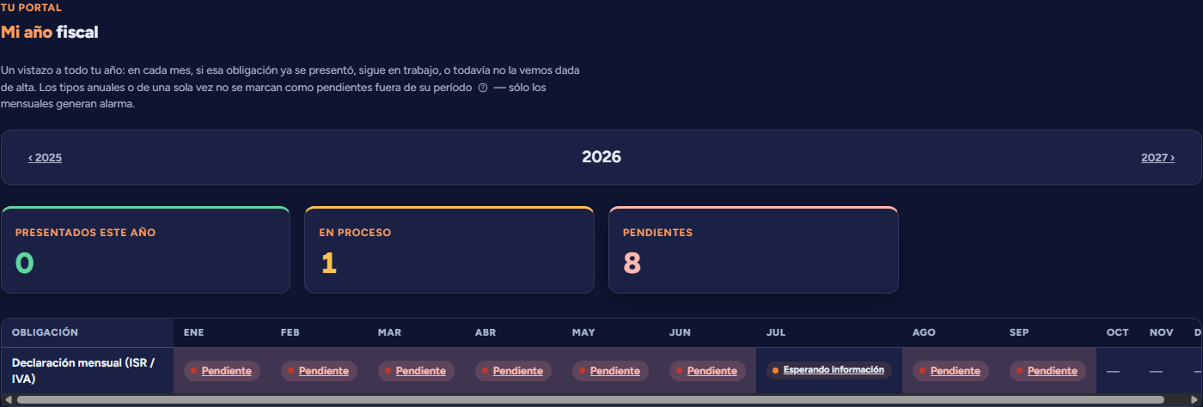Open April Pendiente status
This screenshot has width=1203, height=407.
(x=513, y=371)
